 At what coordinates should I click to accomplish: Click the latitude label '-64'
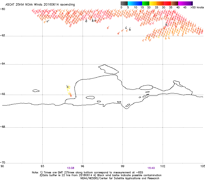[2, 63]
